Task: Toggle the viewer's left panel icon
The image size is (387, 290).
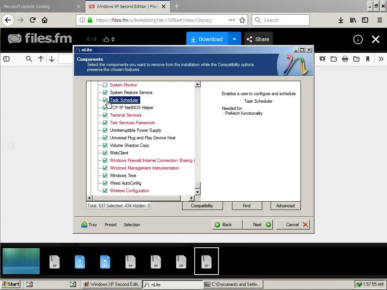Action: (6, 59)
